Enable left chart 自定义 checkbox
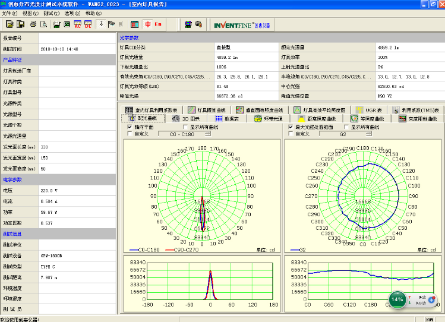Image resolution: width=445 pixels, height=322 pixels. tap(130, 134)
